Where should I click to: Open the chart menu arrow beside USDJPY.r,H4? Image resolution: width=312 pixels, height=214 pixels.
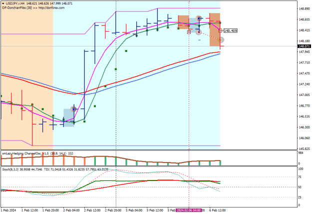point(3,3)
